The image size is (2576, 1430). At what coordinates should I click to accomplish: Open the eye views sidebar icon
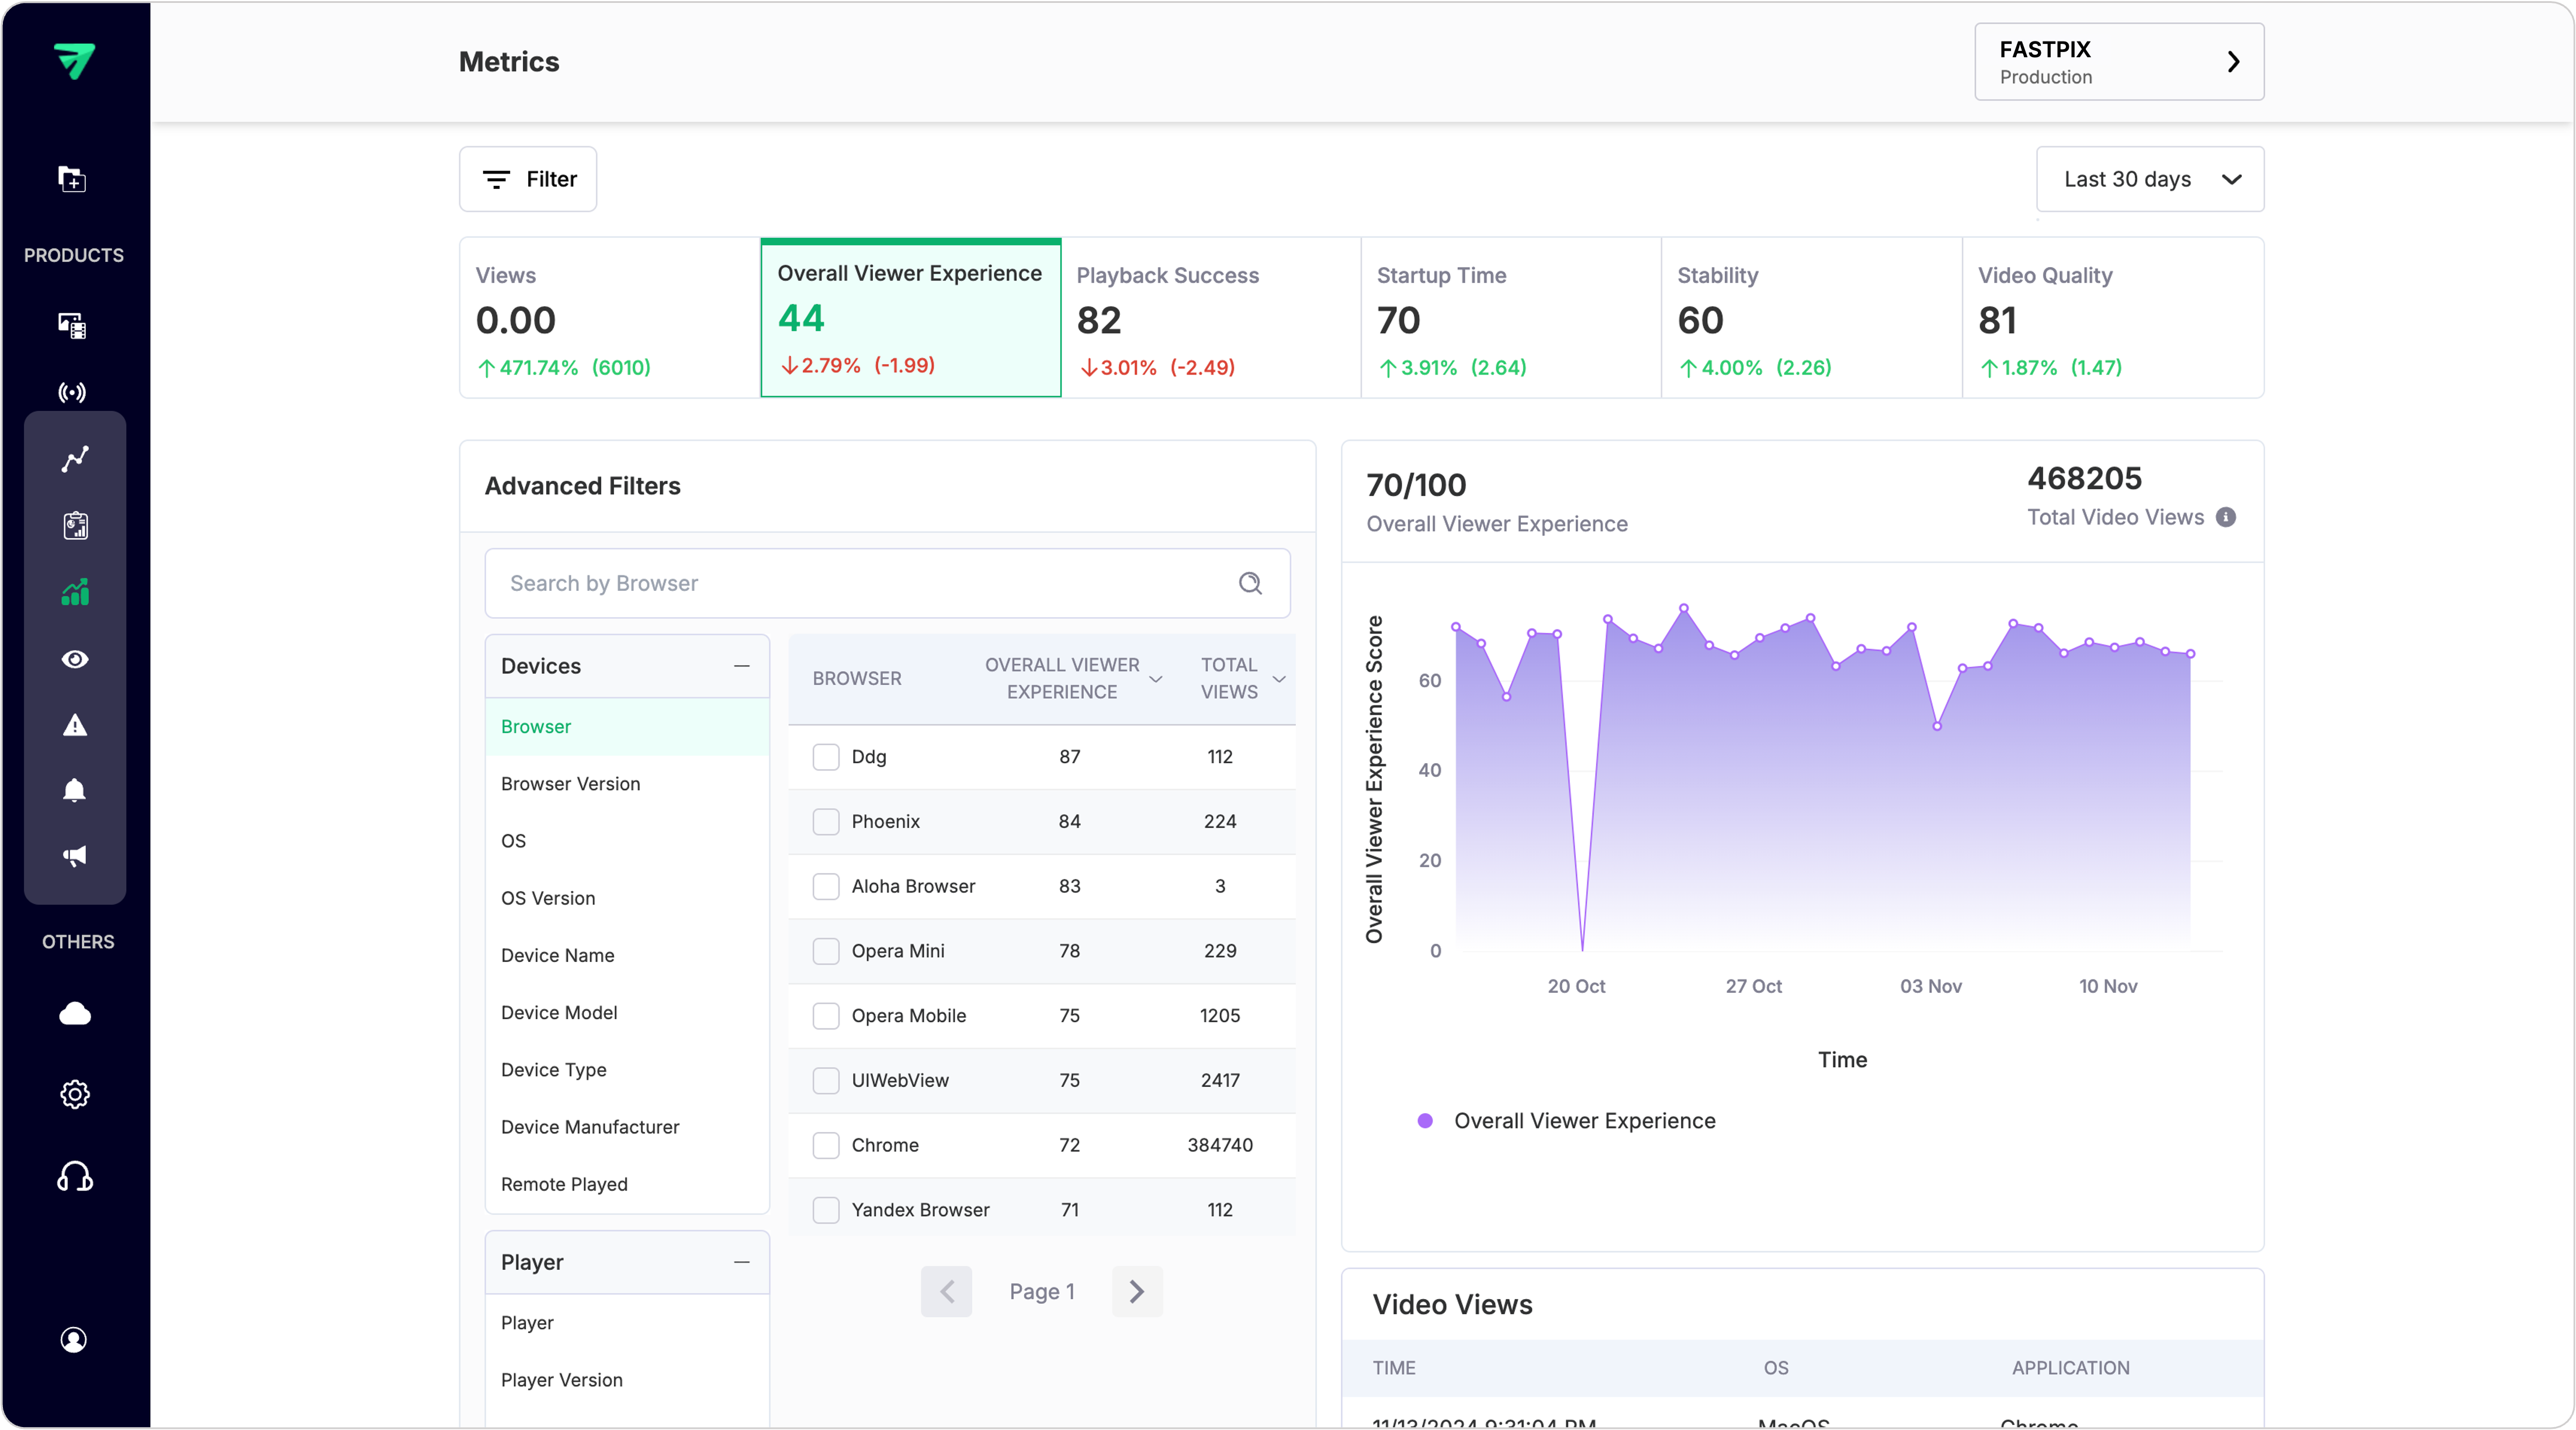pyautogui.click(x=75, y=659)
